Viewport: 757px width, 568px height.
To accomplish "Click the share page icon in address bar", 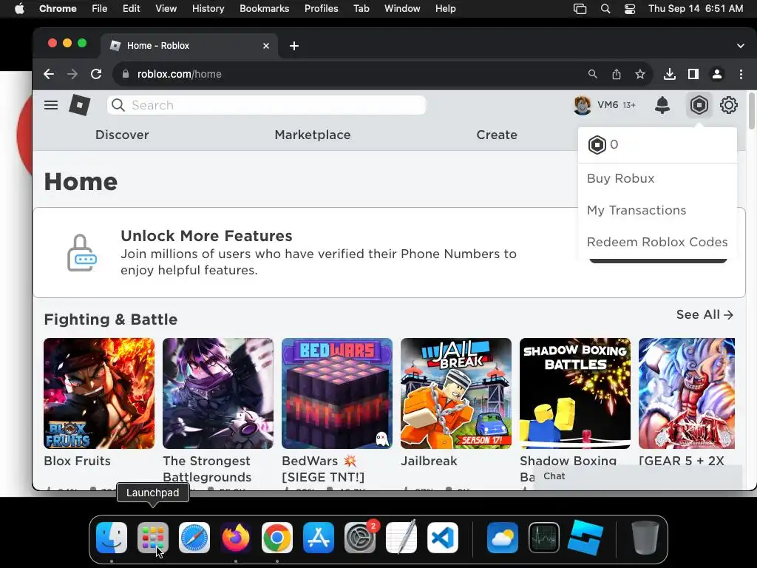I will point(616,74).
